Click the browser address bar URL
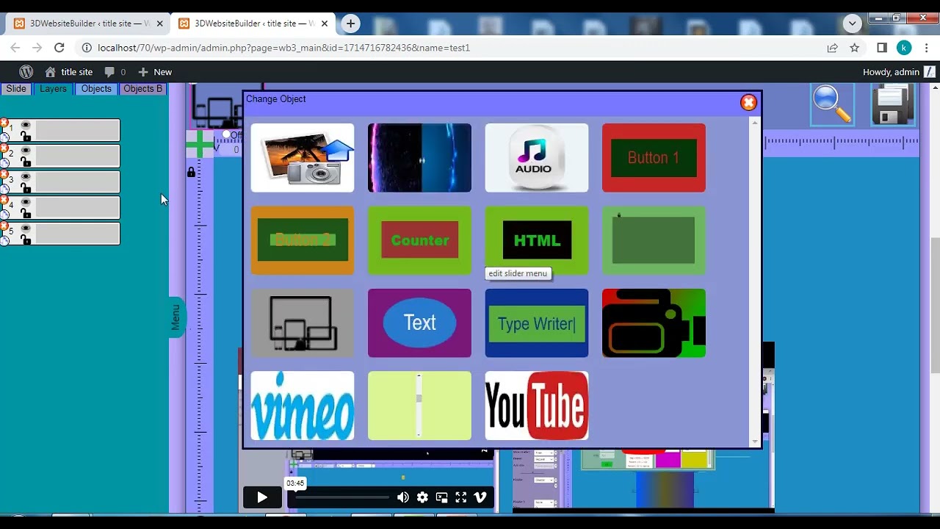Screen dimensions: 940x529 tap(283, 48)
